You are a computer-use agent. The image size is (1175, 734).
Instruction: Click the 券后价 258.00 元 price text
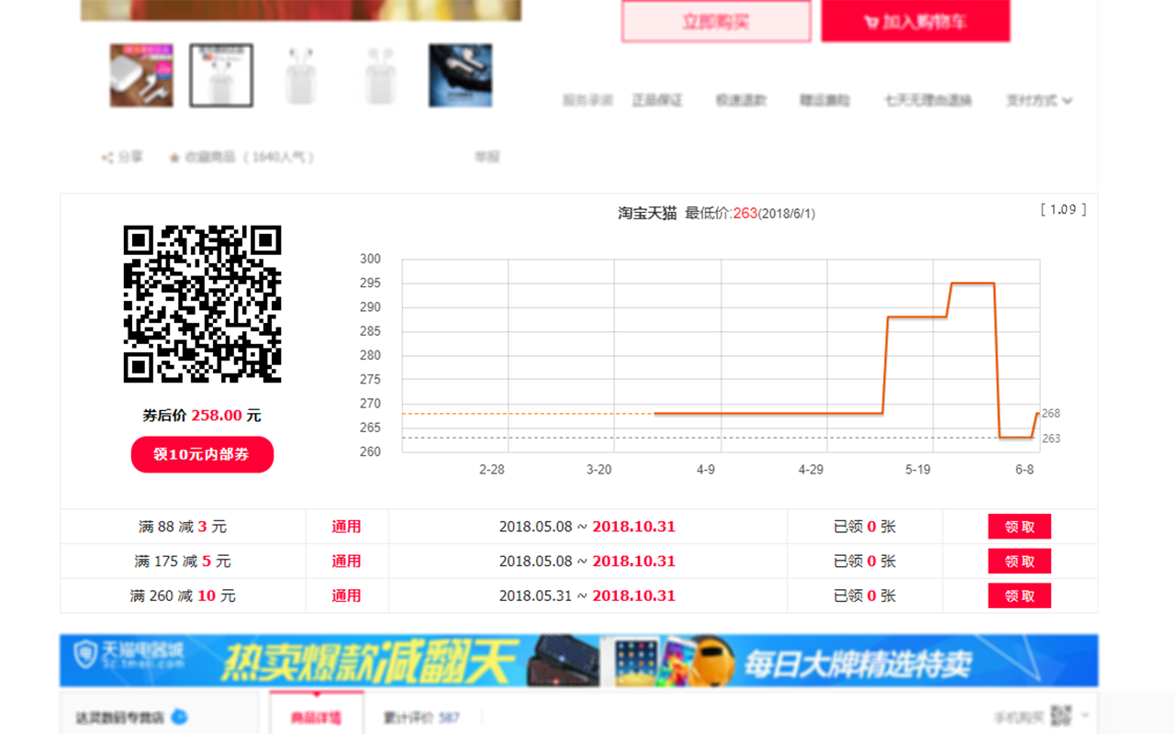(x=202, y=416)
